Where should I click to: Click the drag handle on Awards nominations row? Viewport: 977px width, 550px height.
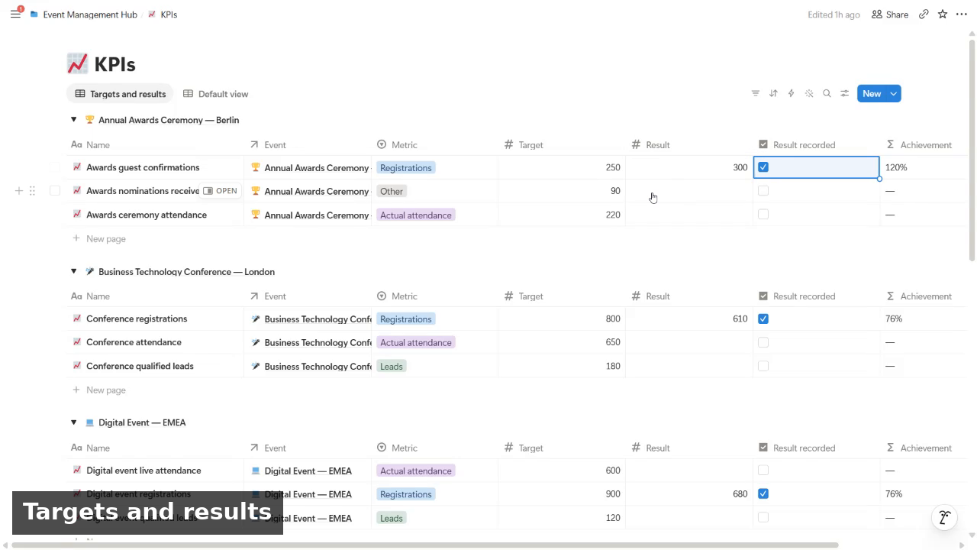click(x=32, y=191)
